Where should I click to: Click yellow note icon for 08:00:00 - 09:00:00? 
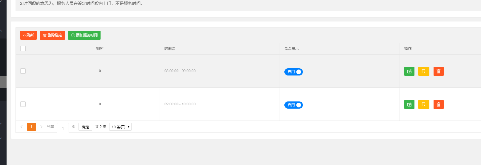(x=424, y=71)
